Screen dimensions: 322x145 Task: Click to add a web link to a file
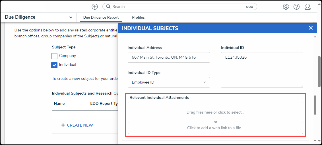(x=215, y=128)
